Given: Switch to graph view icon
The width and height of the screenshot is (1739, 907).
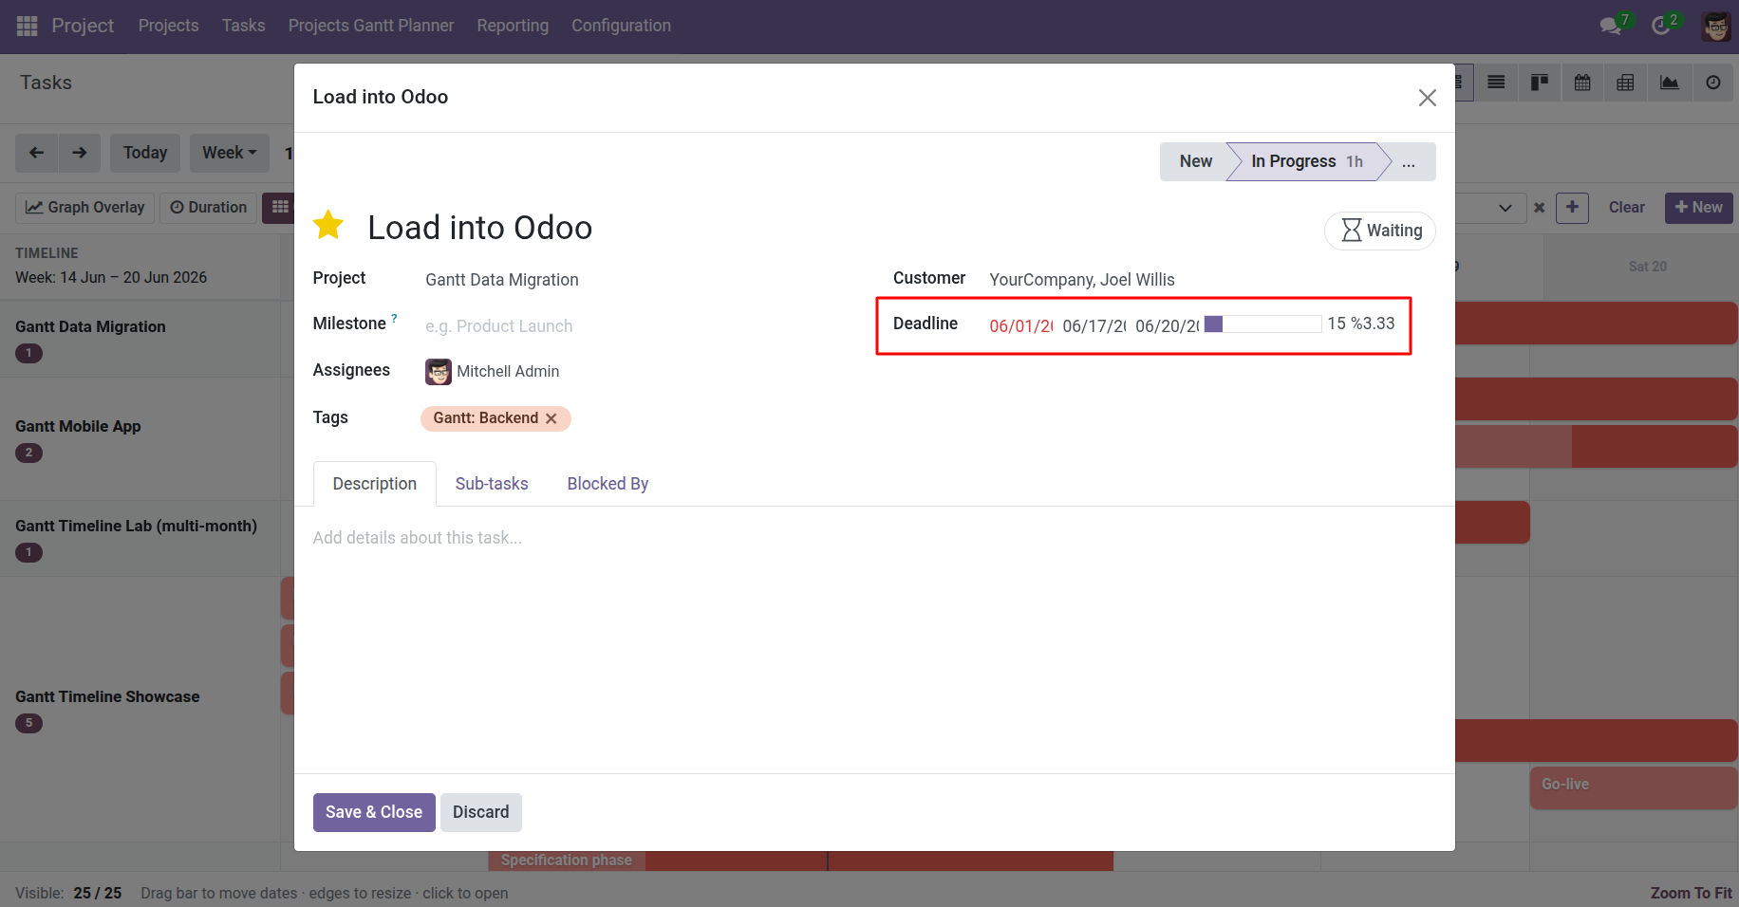Looking at the screenshot, I should click(1669, 83).
